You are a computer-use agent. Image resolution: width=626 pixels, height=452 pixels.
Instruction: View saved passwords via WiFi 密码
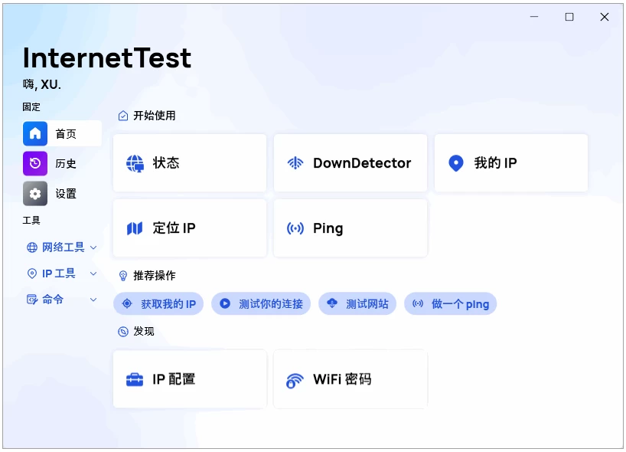pos(350,378)
